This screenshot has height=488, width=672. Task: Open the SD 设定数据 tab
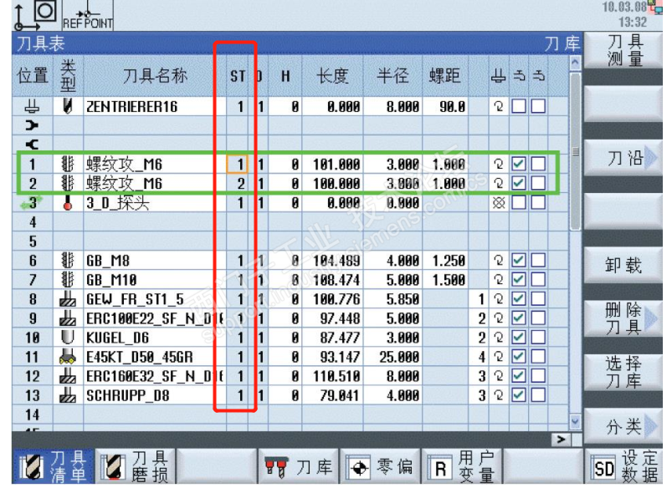point(623,466)
